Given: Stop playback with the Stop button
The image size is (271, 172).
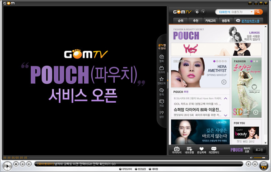Looking at the screenshot, I should coord(16,164).
